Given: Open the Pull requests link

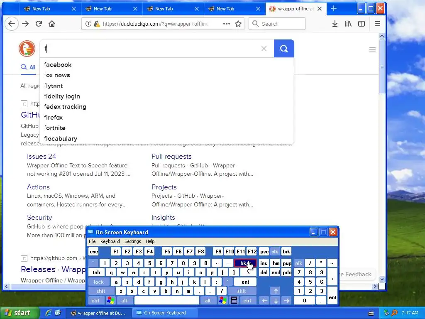Looking at the screenshot, I should click(171, 157).
